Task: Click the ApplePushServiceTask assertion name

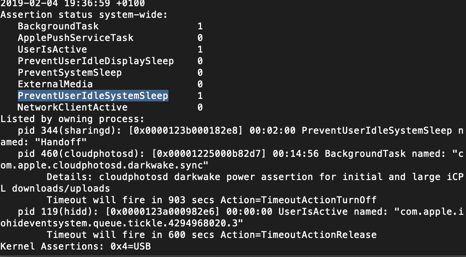Action: 75,38
